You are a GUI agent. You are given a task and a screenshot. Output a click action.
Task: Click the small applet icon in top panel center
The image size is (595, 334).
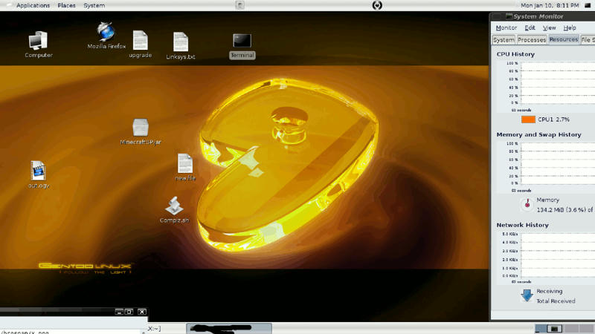click(239, 5)
